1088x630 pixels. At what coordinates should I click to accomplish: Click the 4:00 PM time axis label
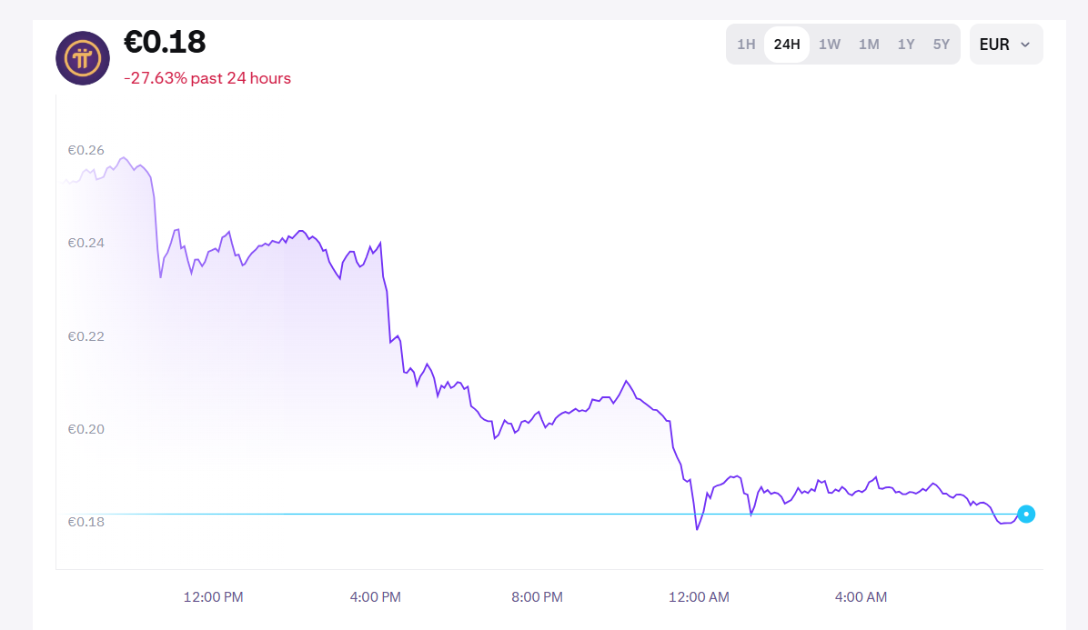point(375,597)
